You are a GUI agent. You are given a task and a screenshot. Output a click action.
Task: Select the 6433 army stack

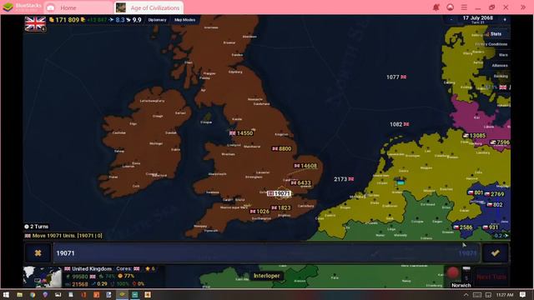300,182
